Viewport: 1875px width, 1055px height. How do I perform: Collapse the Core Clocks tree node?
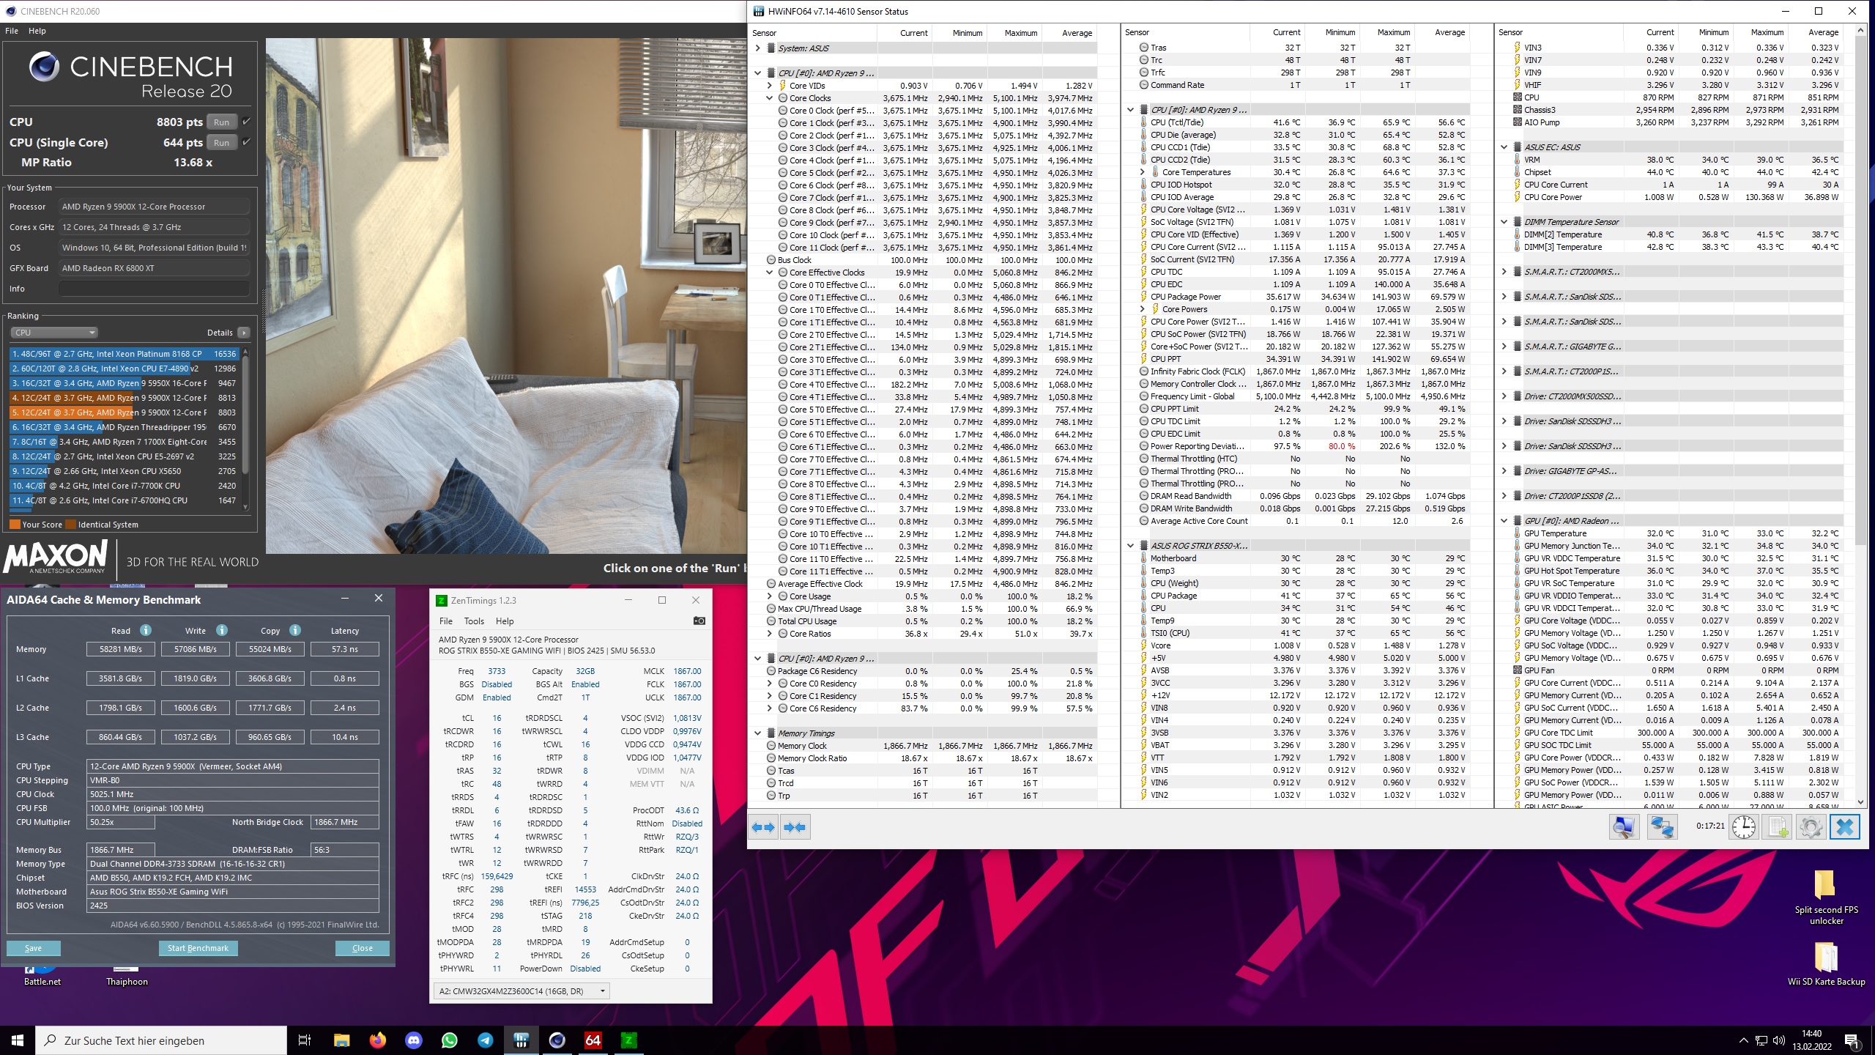(769, 98)
